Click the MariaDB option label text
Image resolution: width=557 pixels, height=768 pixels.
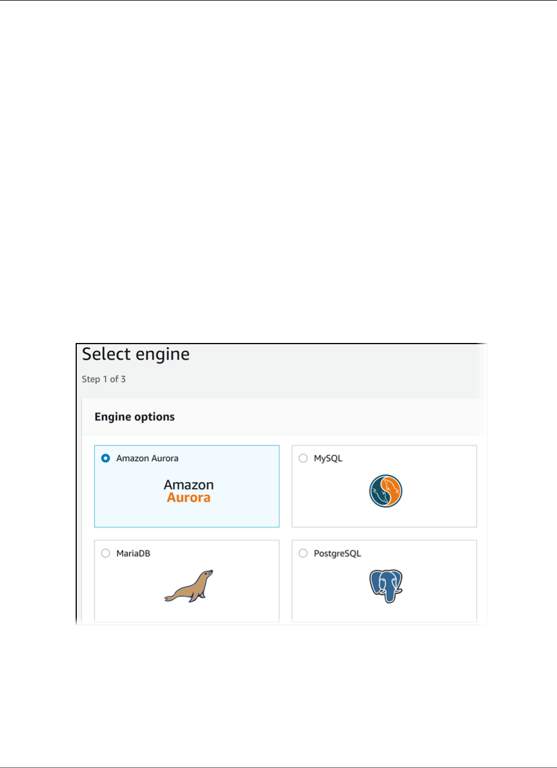coord(133,553)
